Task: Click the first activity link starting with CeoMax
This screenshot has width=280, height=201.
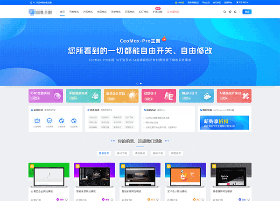Action: pos(157,118)
